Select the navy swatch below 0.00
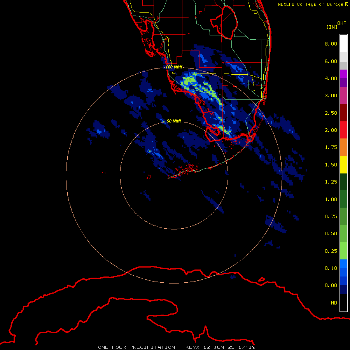350x350 pixels. [x=343, y=289]
